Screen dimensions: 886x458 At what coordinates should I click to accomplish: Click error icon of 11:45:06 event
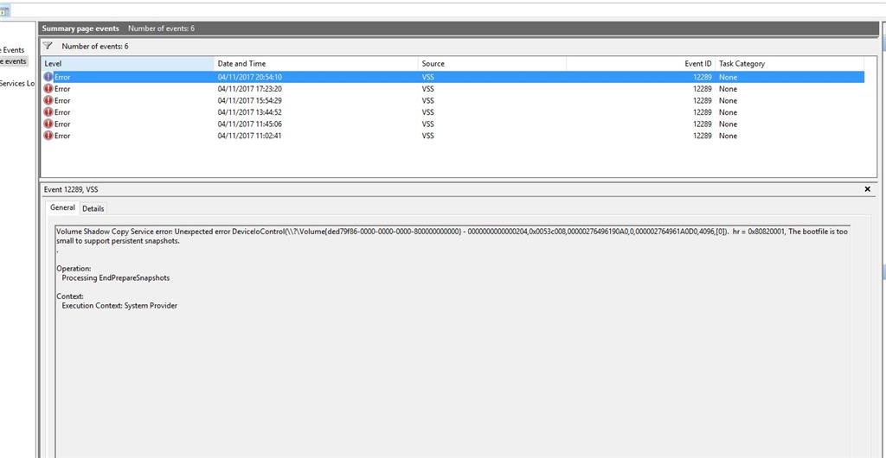click(x=48, y=124)
